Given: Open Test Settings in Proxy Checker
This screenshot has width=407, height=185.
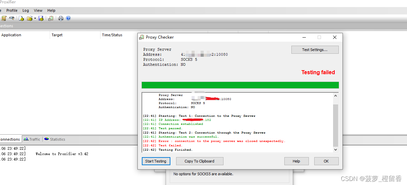Looking at the screenshot, I should (x=315, y=50).
